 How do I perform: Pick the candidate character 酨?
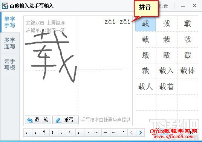coord(167,55)
